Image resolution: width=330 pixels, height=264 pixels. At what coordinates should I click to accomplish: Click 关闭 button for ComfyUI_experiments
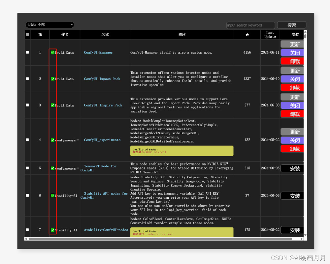(x=292, y=140)
